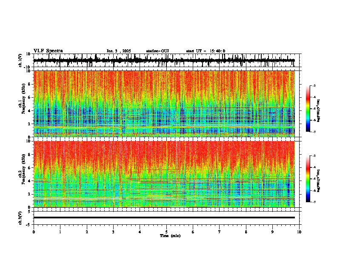Click the time axis tick label 6
This screenshot has height=260, width=337.
tap(193, 232)
